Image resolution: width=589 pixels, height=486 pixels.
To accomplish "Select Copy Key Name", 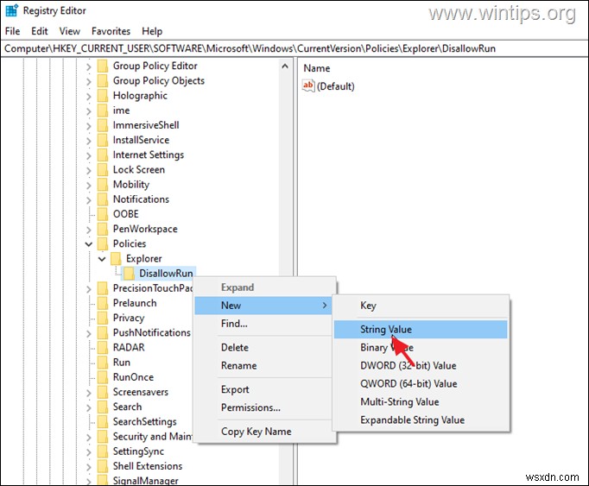I will [x=263, y=432].
